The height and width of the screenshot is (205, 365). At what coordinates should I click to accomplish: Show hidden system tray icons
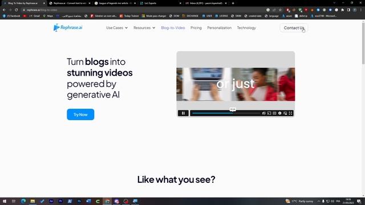point(318,201)
